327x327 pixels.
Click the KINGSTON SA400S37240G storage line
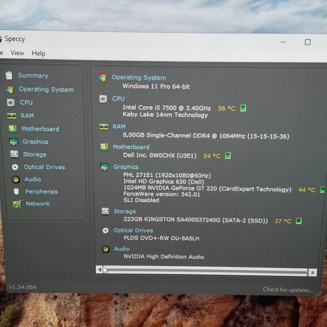tap(196, 220)
